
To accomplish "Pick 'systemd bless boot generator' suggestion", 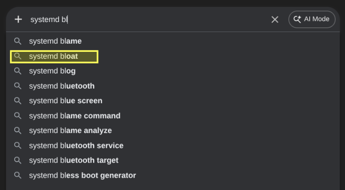I will pos(82,175).
